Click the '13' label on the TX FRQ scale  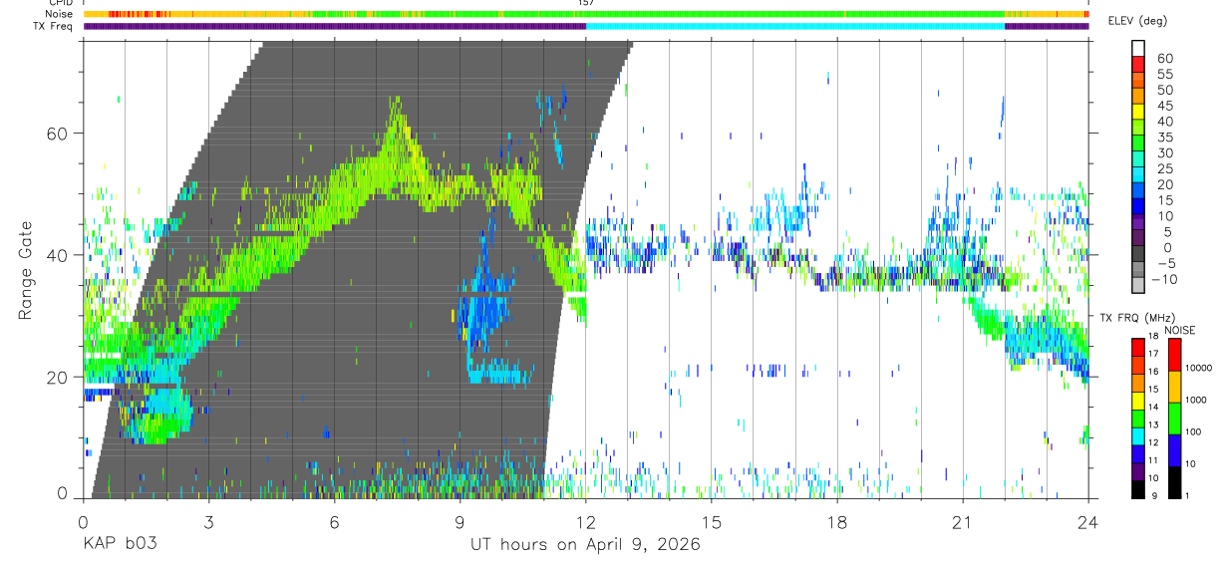1153,424
